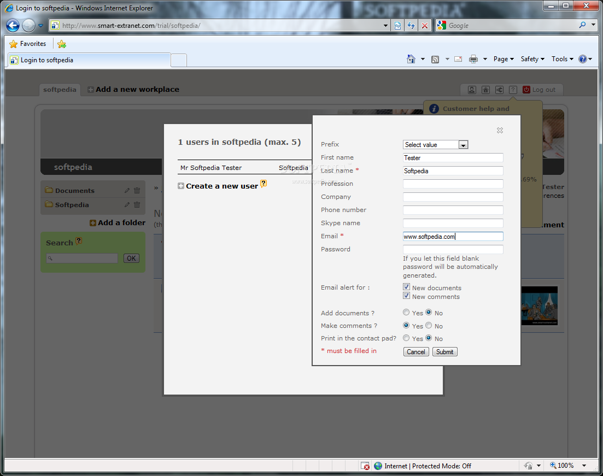Screen dimensions: 603x476
Task: Switch to Login to softpedia browser tab
Action: pyautogui.click(x=89, y=60)
